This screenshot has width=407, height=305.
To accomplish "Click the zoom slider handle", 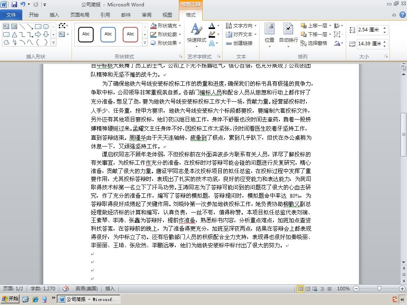I will pyautogui.click(x=379, y=288).
